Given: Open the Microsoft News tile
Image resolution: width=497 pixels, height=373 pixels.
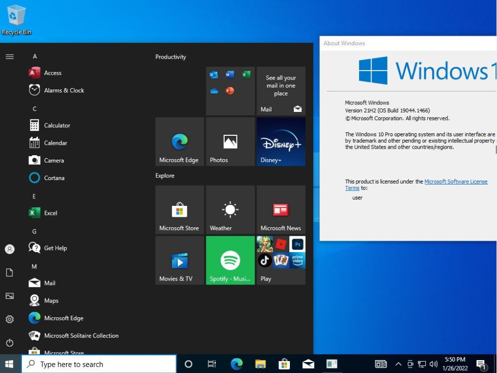Looking at the screenshot, I should click(280, 209).
